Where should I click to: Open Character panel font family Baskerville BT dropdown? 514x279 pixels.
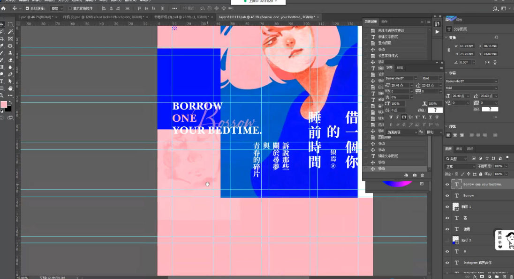401,79
